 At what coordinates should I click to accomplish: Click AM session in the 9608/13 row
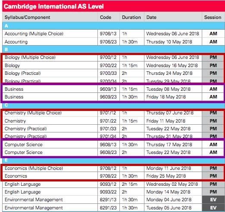click(x=213, y=144)
